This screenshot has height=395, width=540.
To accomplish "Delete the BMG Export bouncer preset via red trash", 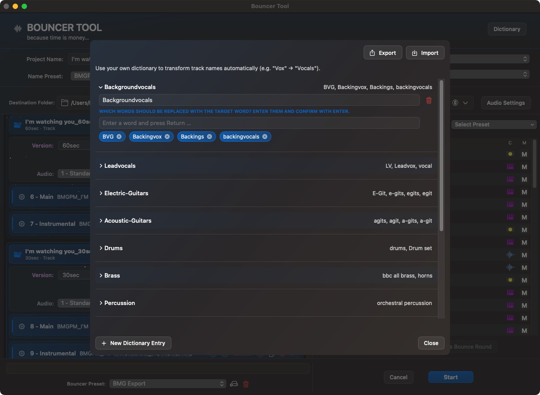I will [246, 384].
